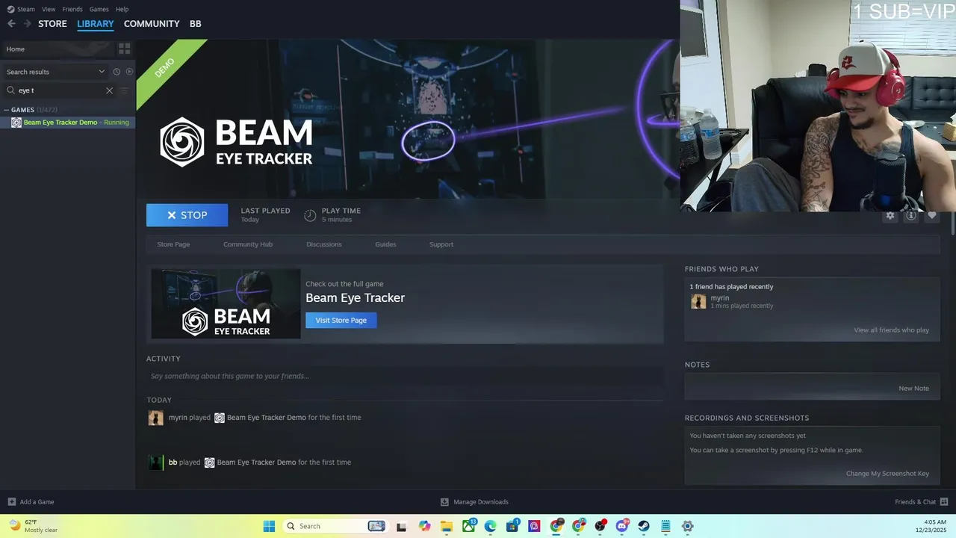This screenshot has height=538, width=956.
Task: Sort library by recent activity clock icon
Action: (117, 72)
